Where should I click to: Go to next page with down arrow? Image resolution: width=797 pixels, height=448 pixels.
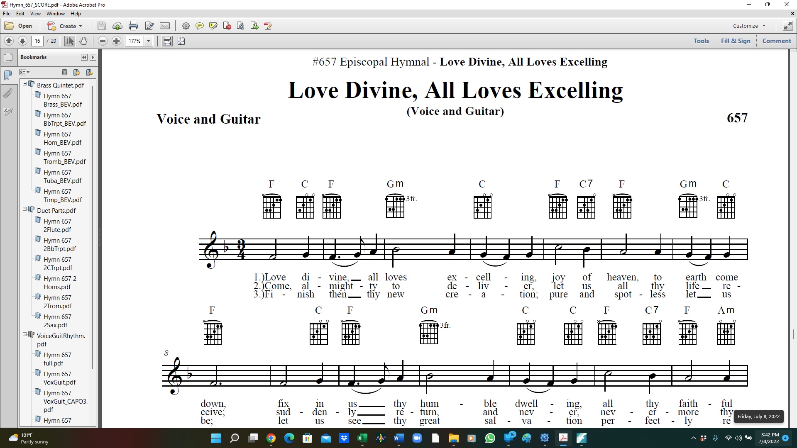23,41
